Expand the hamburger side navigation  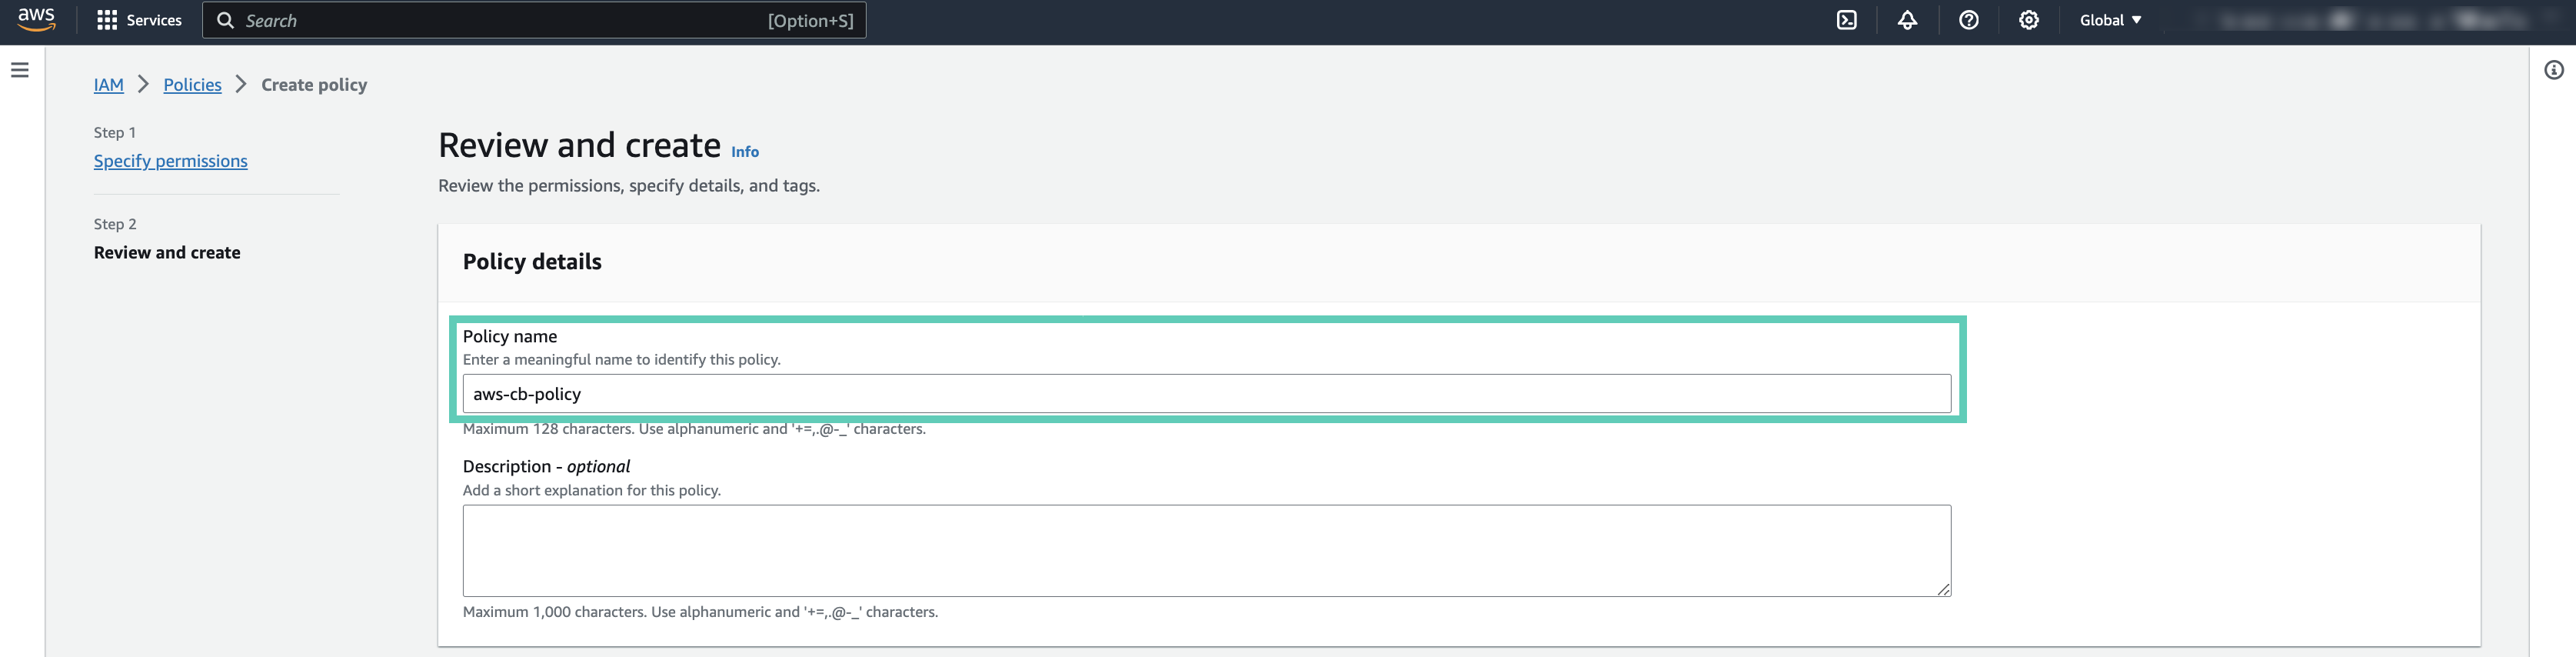coord(20,70)
